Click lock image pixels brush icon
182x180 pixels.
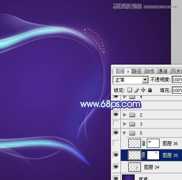(x=137, y=90)
